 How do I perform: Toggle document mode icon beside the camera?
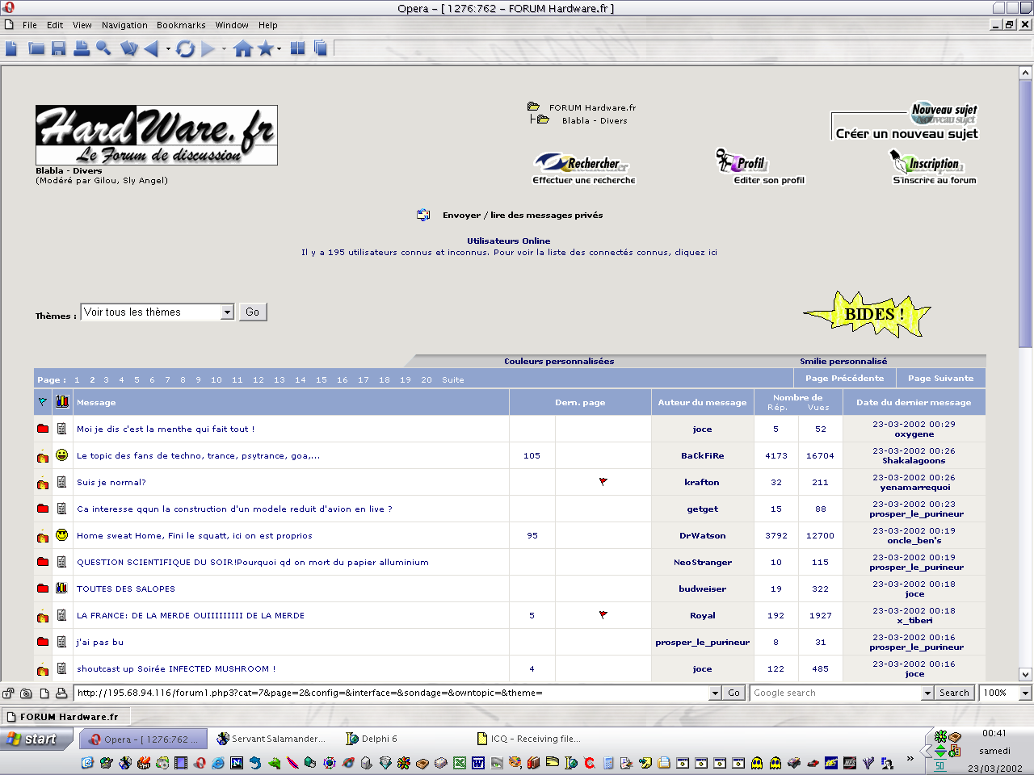tap(44, 693)
